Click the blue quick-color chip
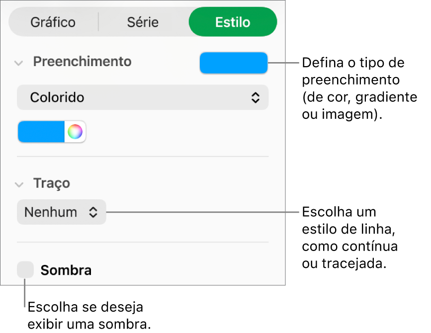The width and height of the screenshot is (431, 333). [40, 131]
